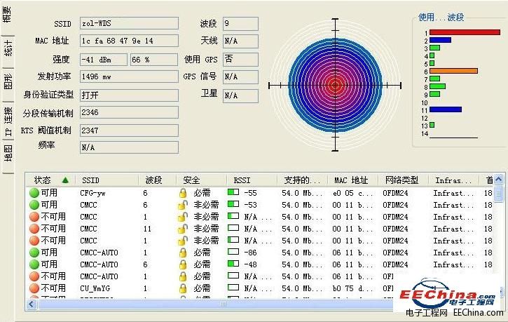Open the 地图 map tab
The image size is (508, 322).
point(8,154)
